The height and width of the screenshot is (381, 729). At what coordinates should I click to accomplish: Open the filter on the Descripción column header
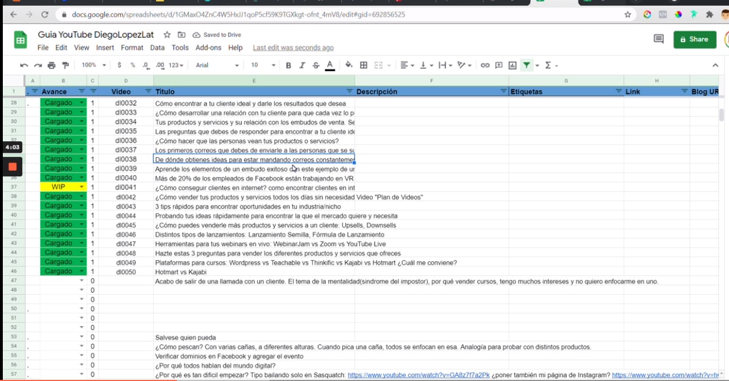point(503,92)
